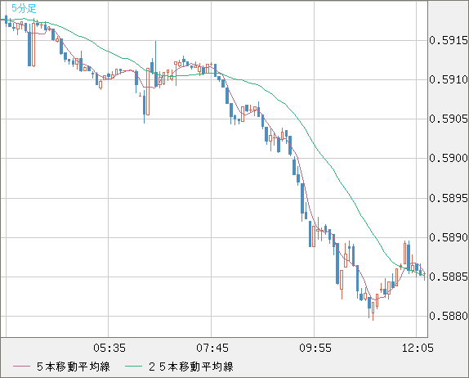This screenshot has width=469, height=378.
Task: Click the 5本移動平均線 legend text
Action: click(74, 367)
